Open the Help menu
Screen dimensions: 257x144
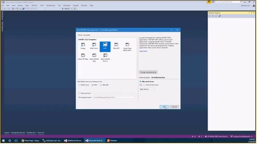click(x=91, y=5)
